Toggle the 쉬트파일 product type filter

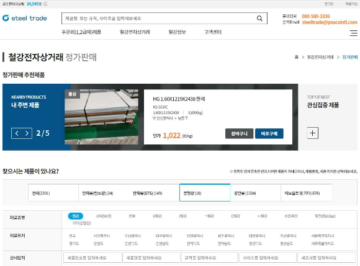(291, 216)
